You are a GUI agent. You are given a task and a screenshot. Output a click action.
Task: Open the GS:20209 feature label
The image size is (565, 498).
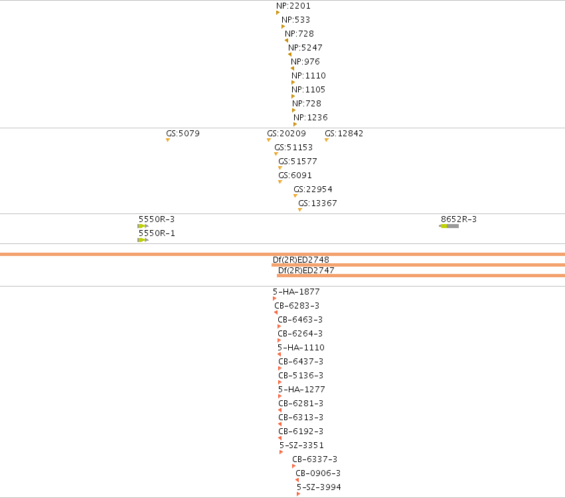(286, 134)
